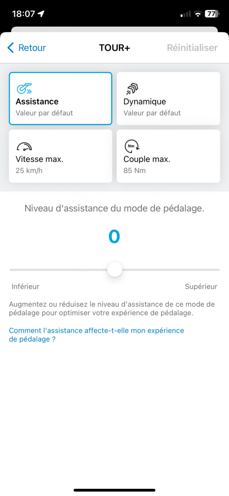Tap the location arrow next to the clock
Viewport: 229px width, 496px height.
[x=41, y=14]
